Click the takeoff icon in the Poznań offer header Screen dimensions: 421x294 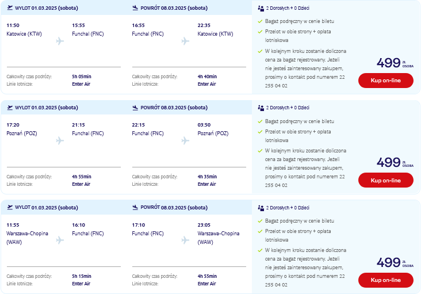pos(10,108)
